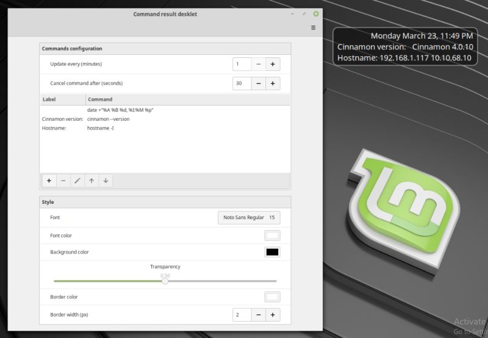Click the Hostname: label cell
Screen dimensions: 488x338
54,128
